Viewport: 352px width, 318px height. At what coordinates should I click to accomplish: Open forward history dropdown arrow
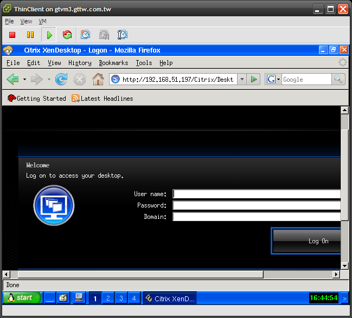point(49,79)
